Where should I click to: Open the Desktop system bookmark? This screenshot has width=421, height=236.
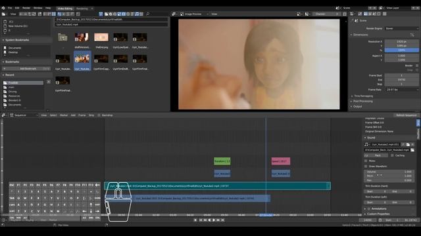13,52
